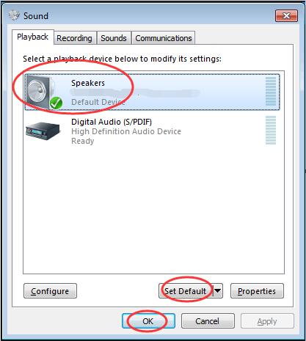
Task: Select the Digital Audio (S/PDIF) list entry
Action: [152, 131]
